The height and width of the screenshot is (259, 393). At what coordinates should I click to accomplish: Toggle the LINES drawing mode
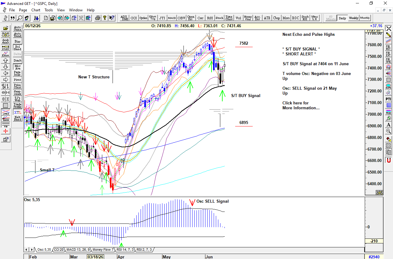6,112
